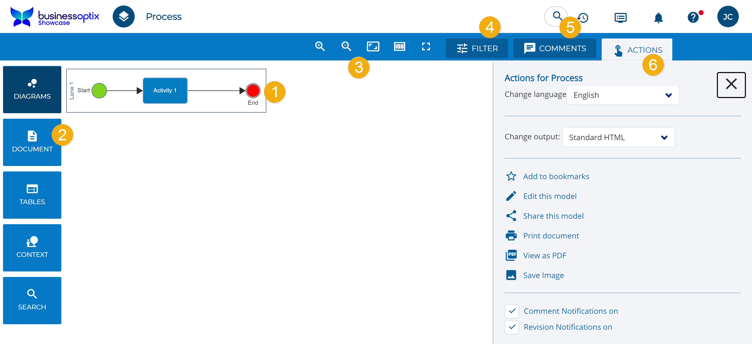Open the FILTER panel tab

(x=477, y=48)
